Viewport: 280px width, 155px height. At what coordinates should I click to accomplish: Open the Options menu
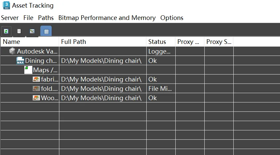172,18
